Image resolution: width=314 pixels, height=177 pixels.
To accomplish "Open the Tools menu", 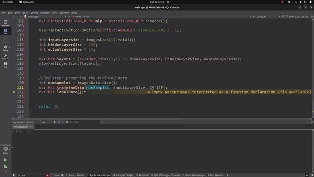I will coord(54,13).
